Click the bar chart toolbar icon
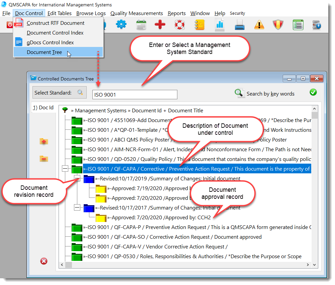 coord(220,24)
